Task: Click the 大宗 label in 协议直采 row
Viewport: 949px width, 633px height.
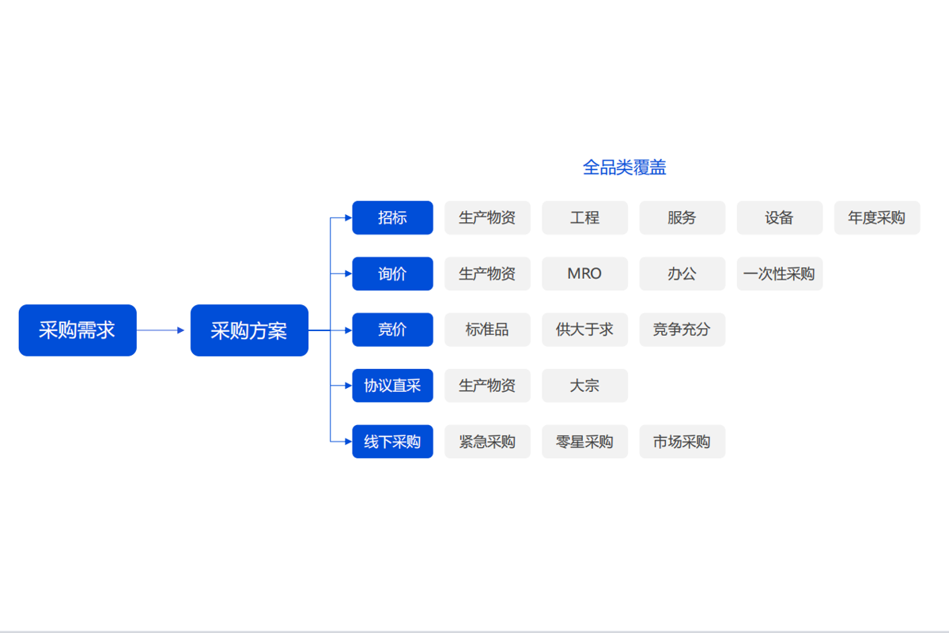Action: (584, 386)
